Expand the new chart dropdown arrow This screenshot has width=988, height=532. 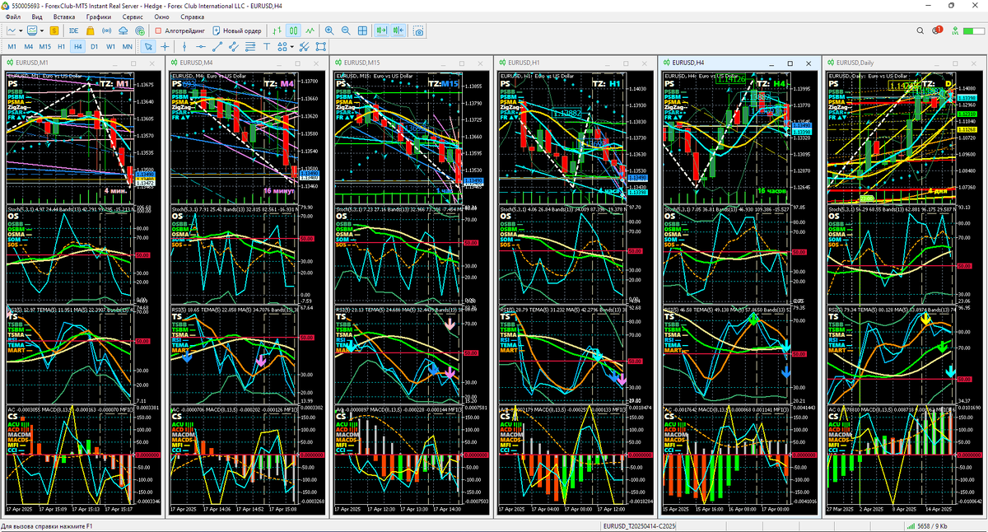pyautogui.click(x=20, y=30)
